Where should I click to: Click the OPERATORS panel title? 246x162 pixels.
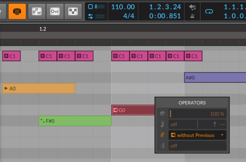coord(192,103)
